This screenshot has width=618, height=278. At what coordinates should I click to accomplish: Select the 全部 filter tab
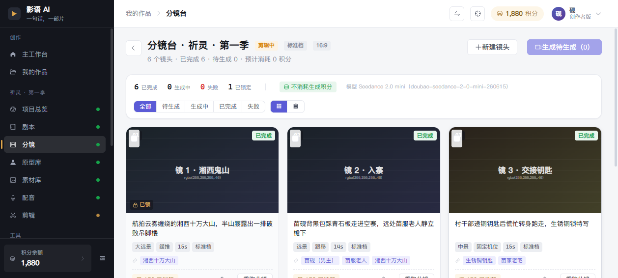click(x=145, y=107)
